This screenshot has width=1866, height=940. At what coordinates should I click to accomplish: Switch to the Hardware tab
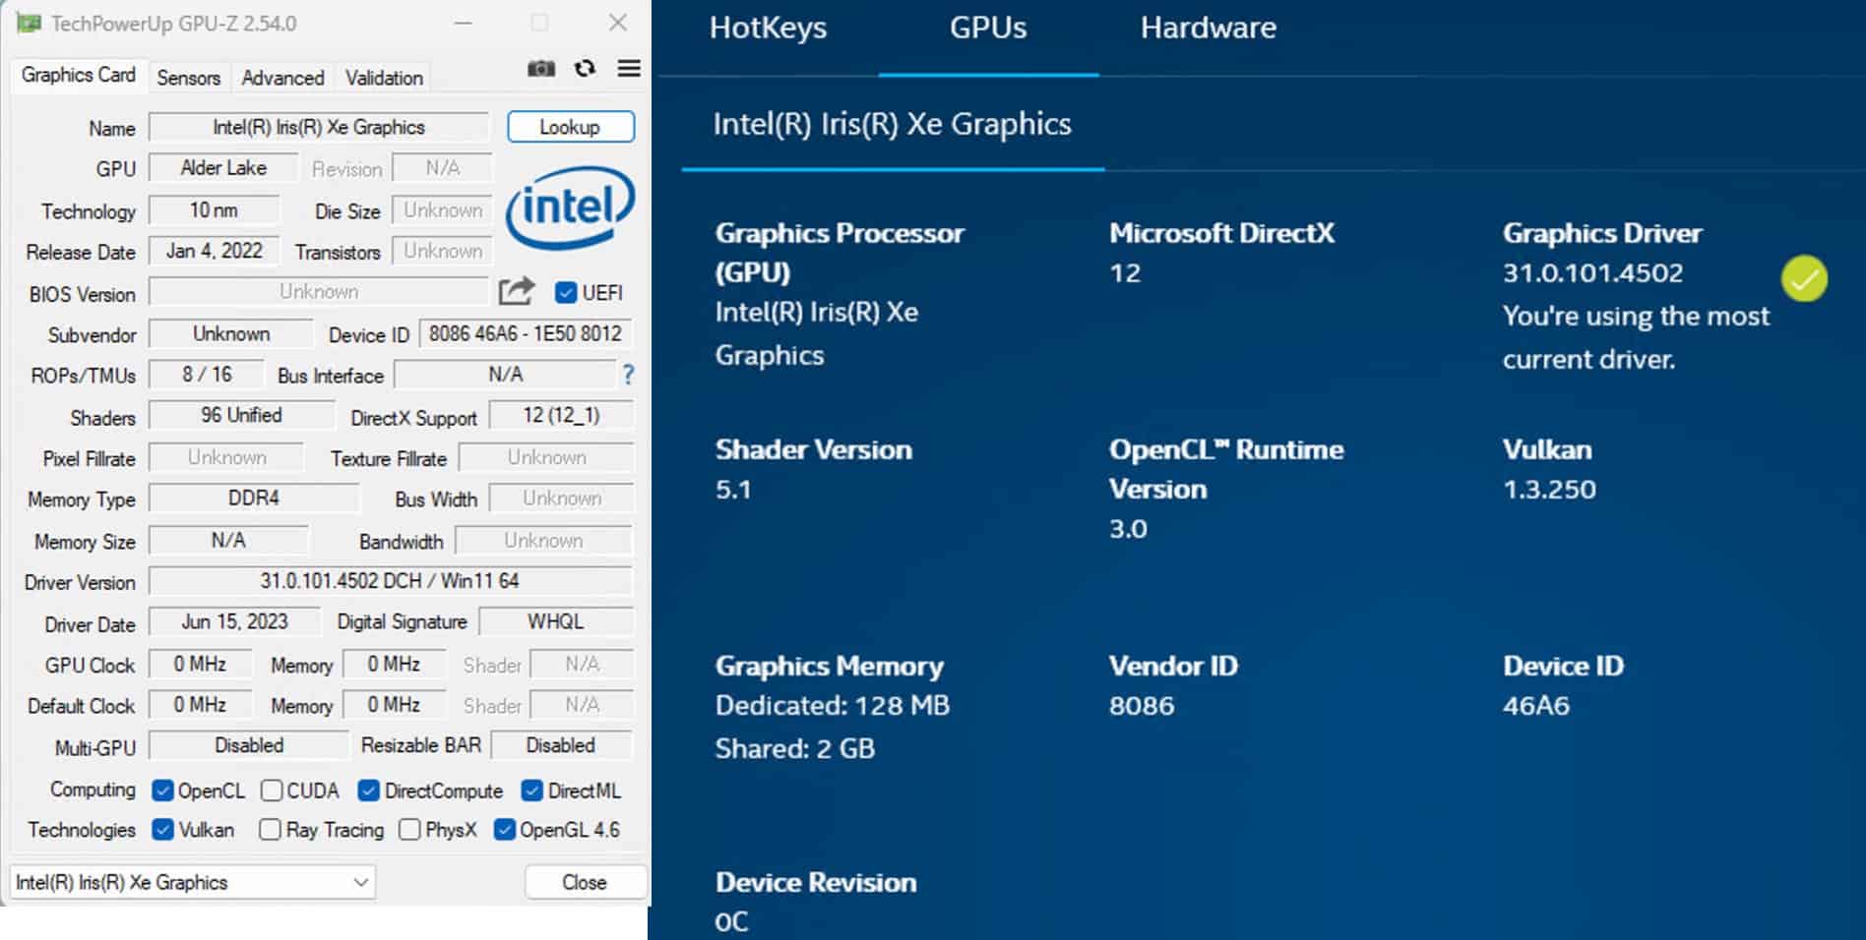pyautogui.click(x=1208, y=28)
